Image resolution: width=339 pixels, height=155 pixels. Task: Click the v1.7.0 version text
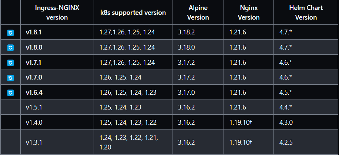coord(33,77)
